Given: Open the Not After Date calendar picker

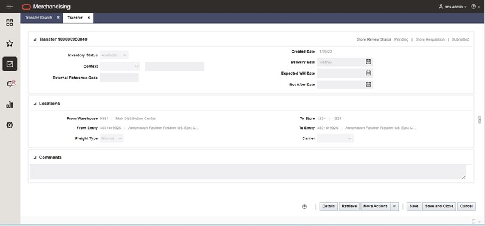Looking at the screenshot, I should point(368,84).
